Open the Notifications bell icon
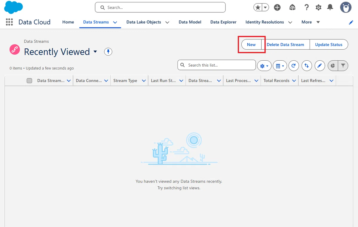This screenshot has width=358, height=227. pyautogui.click(x=330, y=7)
